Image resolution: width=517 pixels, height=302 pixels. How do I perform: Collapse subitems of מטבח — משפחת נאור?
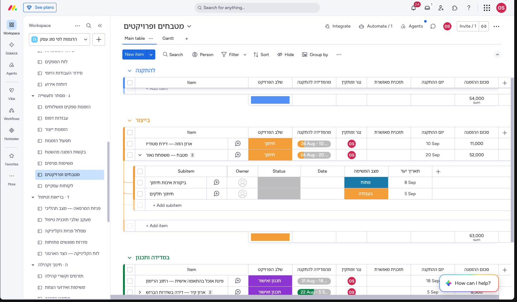point(140,155)
